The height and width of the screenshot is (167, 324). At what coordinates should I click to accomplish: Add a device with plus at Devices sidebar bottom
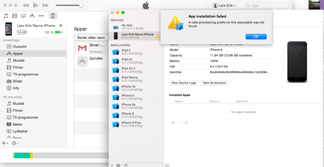112,165
